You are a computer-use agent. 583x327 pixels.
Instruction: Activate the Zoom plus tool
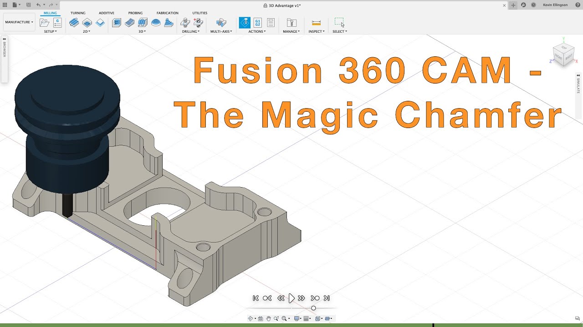[276, 318]
